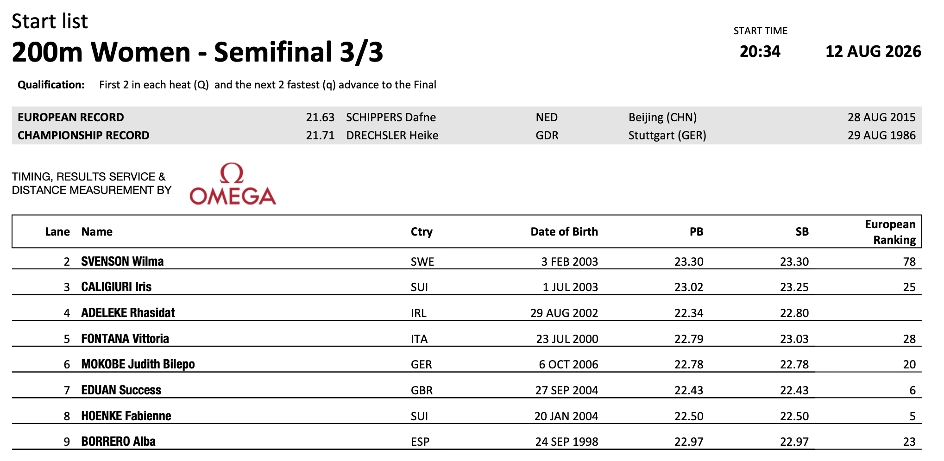The height and width of the screenshot is (461, 944).
Task: Click the PB column header
Action: point(696,231)
